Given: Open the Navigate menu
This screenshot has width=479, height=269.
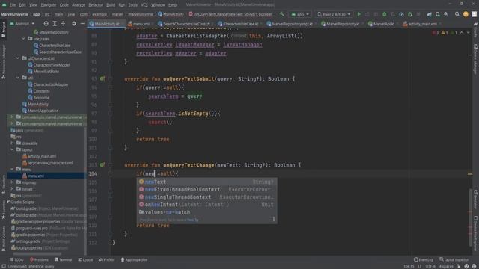Looking at the screenshot, I should [x=48, y=5].
